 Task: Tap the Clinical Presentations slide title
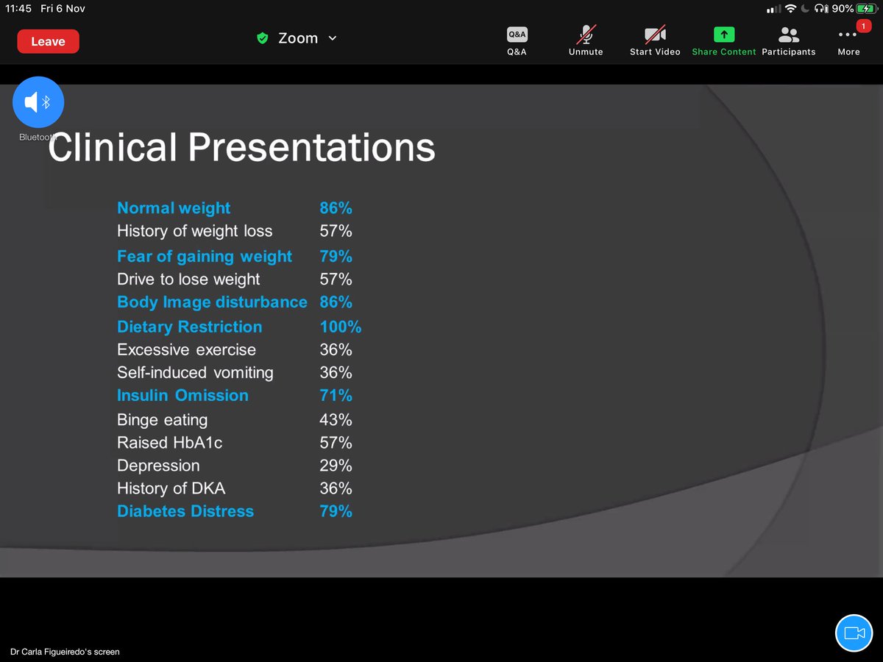[241, 147]
